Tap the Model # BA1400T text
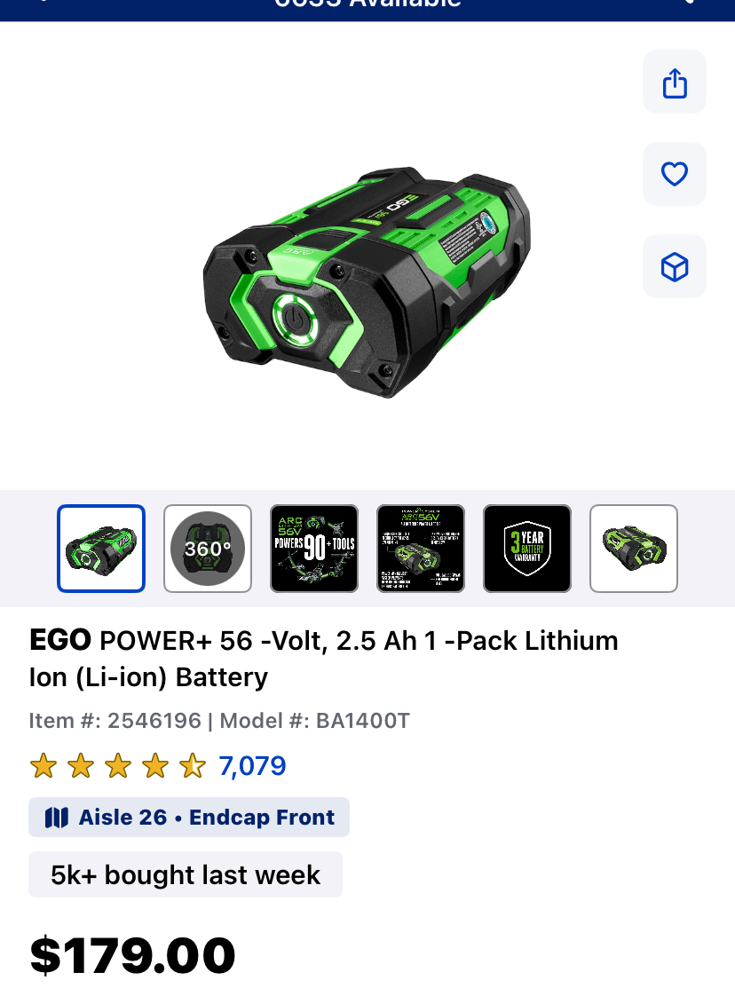Screen dimensions: 735x996 [314, 721]
